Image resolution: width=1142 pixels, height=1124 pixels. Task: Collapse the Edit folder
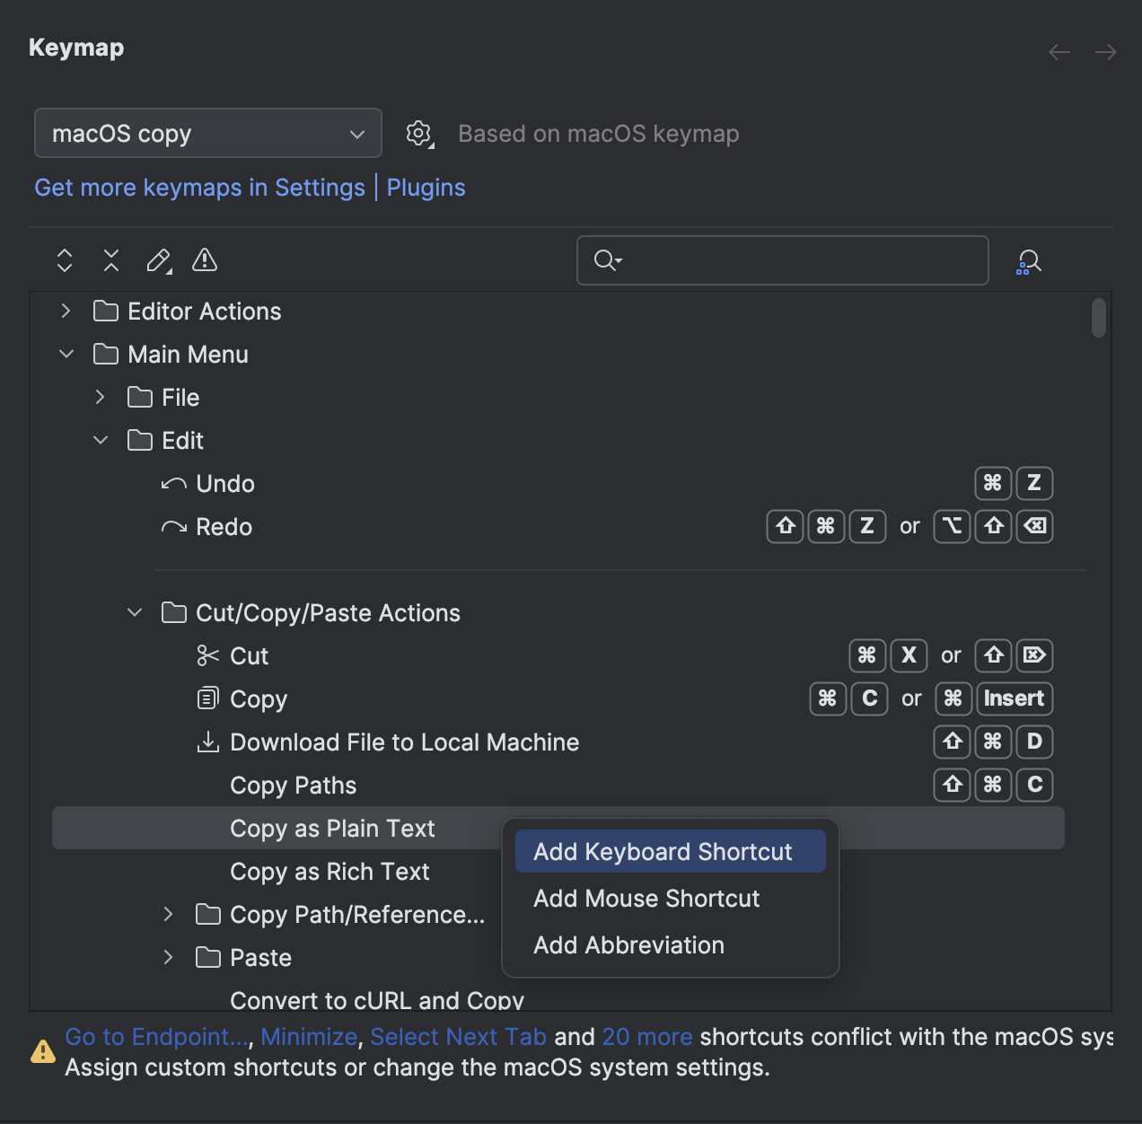point(100,440)
